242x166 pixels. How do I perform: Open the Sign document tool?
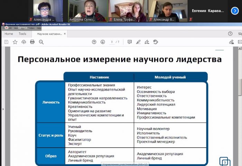tap(147, 42)
